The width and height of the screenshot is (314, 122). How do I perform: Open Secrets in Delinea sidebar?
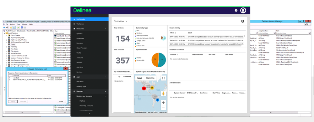click(x=79, y=62)
